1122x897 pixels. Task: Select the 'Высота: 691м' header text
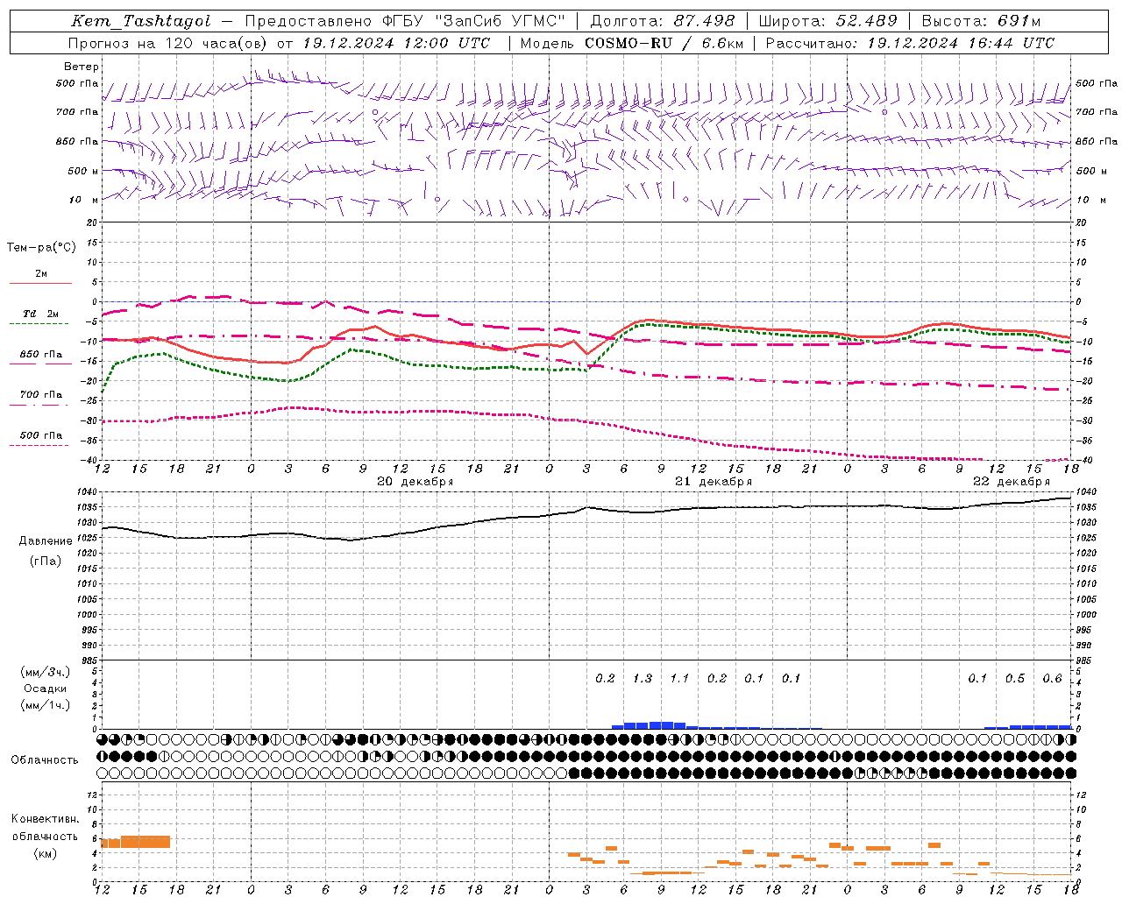pyautogui.click(x=981, y=22)
